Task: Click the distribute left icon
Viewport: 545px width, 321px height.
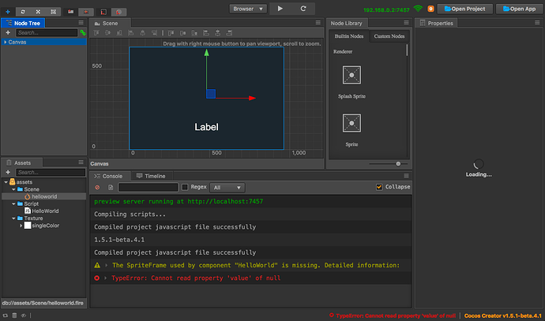Action: 206,33
